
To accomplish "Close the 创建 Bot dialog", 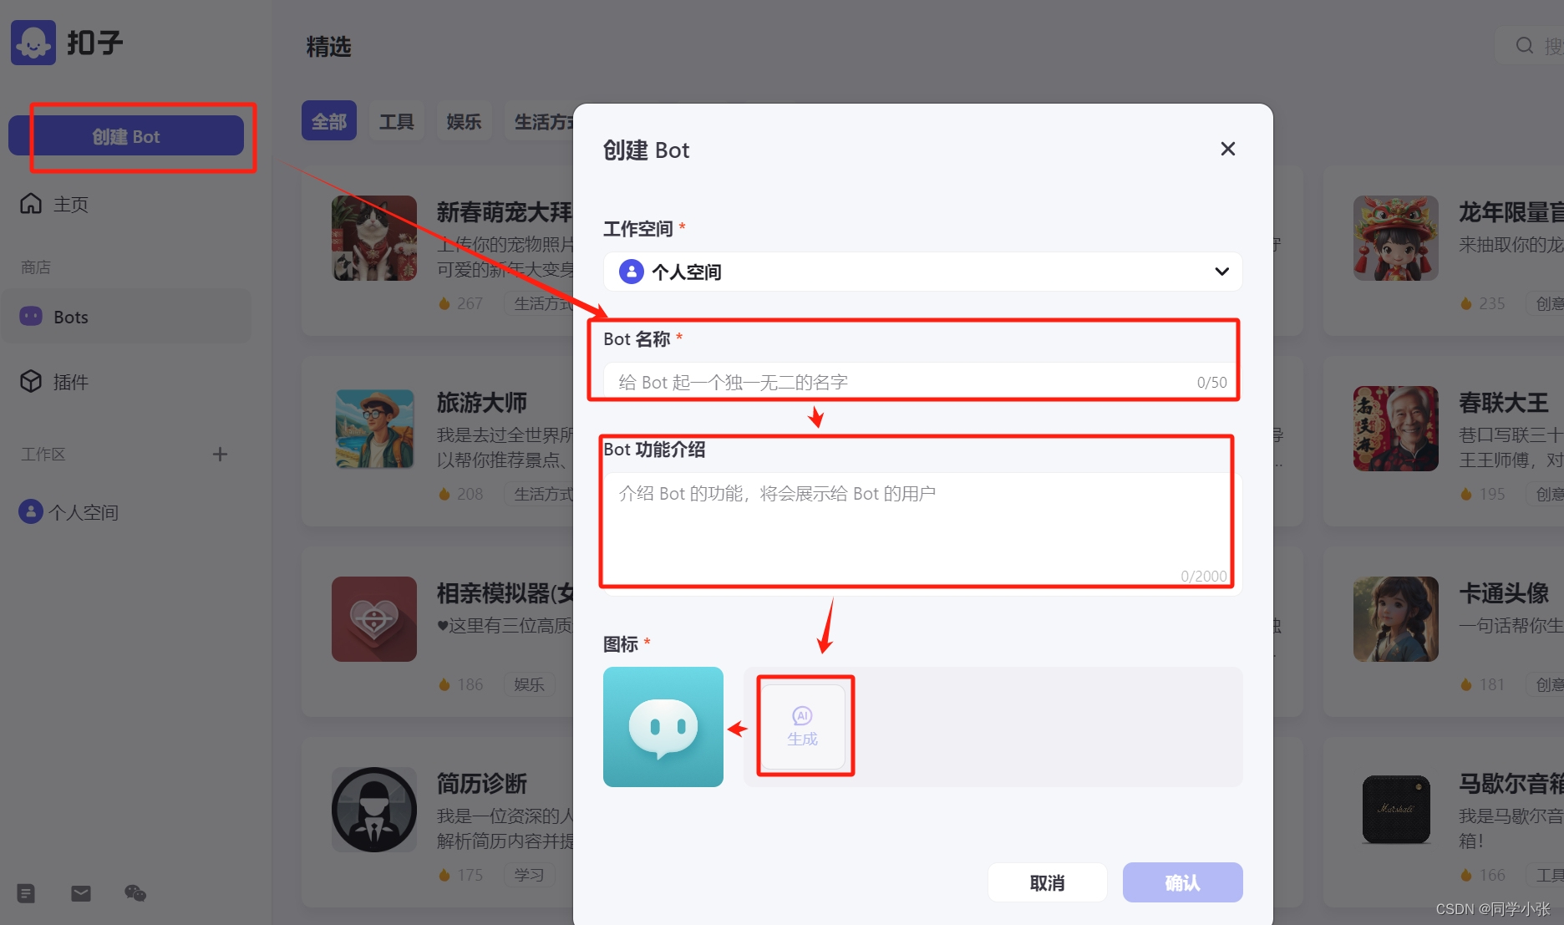I will (1227, 149).
